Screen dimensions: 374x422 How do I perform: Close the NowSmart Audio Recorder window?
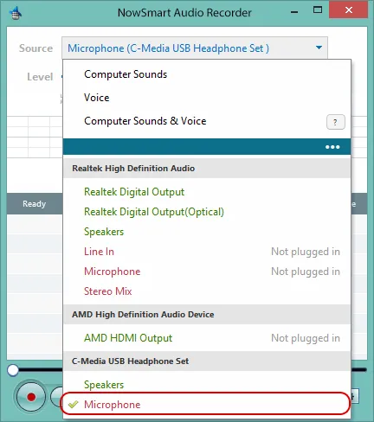(x=349, y=10)
